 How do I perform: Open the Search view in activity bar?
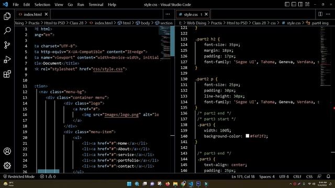click(7, 31)
